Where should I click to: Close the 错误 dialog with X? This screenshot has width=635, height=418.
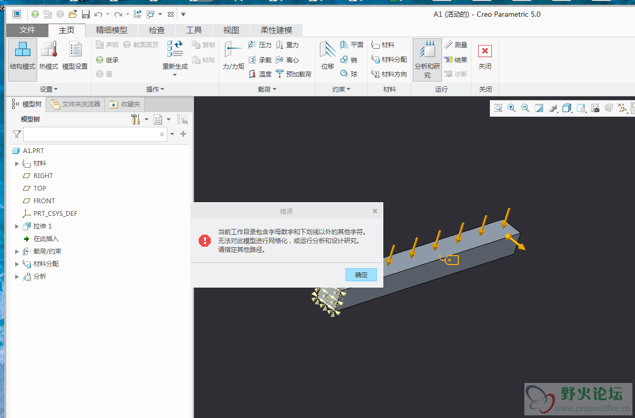click(x=374, y=211)
